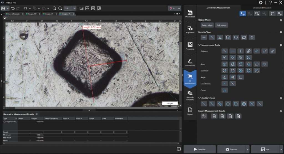
Task: Open the Annotations panel
Action: tap(190, 62)
